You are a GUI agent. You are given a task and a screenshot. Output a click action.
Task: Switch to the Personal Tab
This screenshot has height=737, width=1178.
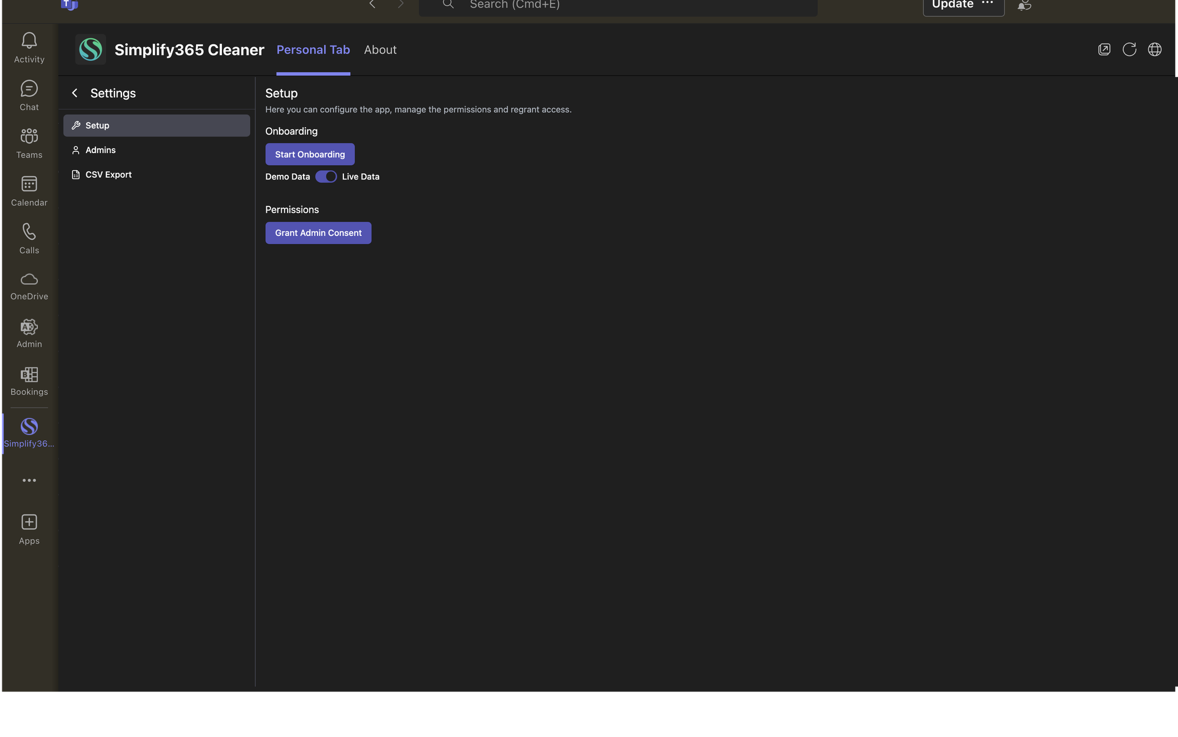(x=313, y=50)
